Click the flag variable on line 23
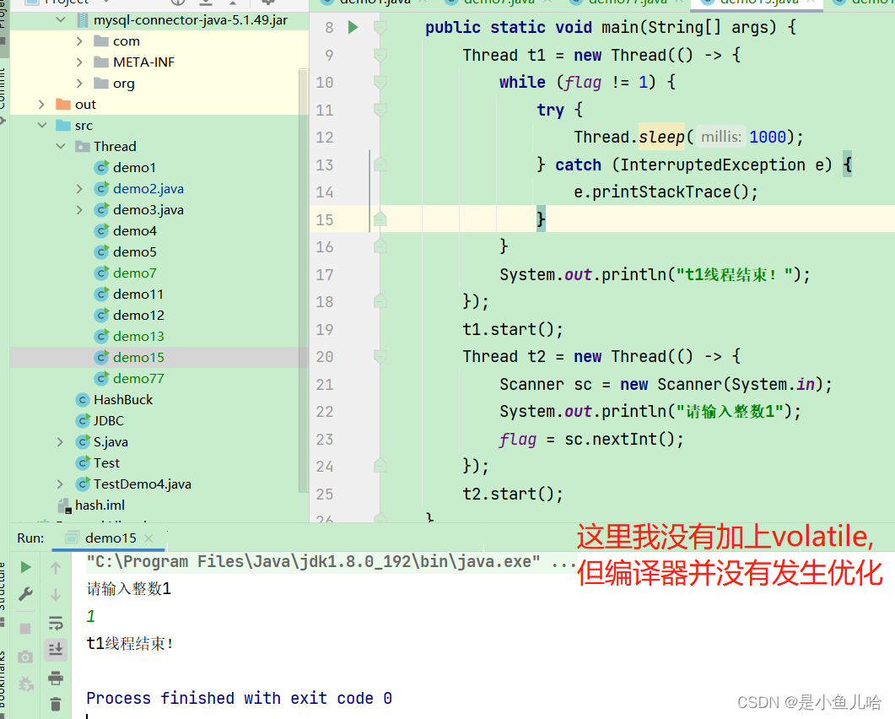Viewport: 895px width, 719px height. 518,439
